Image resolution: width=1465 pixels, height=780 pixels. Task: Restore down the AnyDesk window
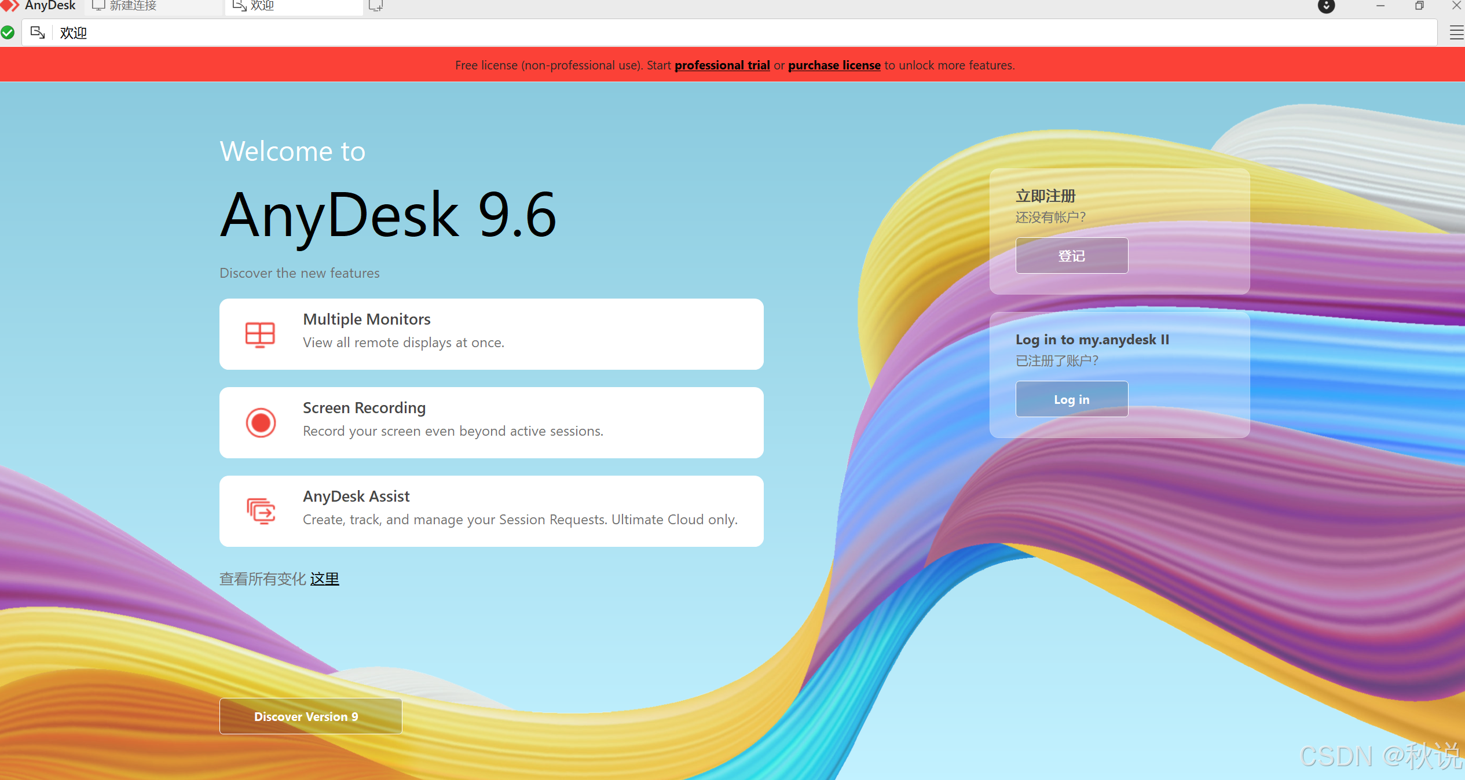(1419, 6)
